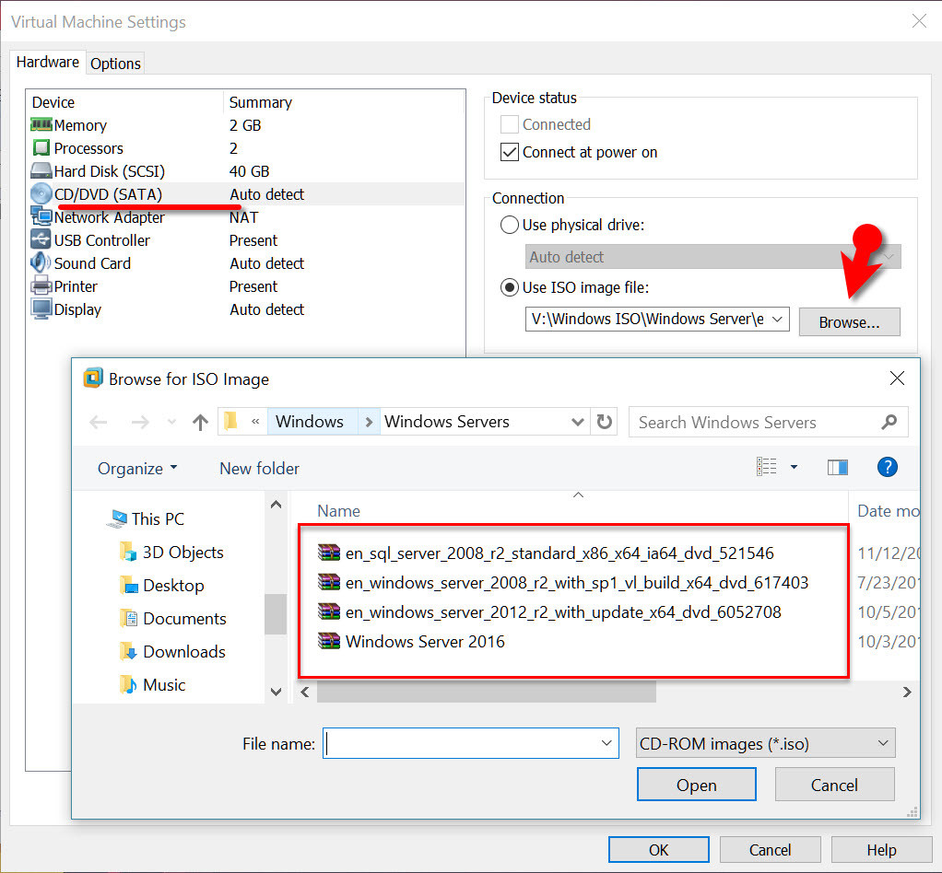Click the Help button in settings

point(881,850)
